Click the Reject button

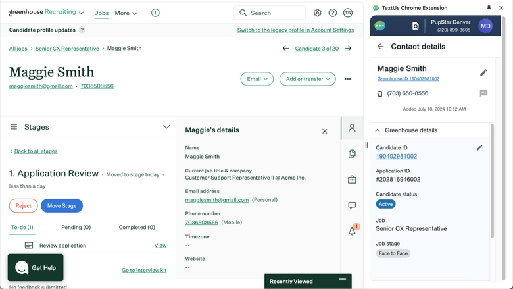coord(24,206)
